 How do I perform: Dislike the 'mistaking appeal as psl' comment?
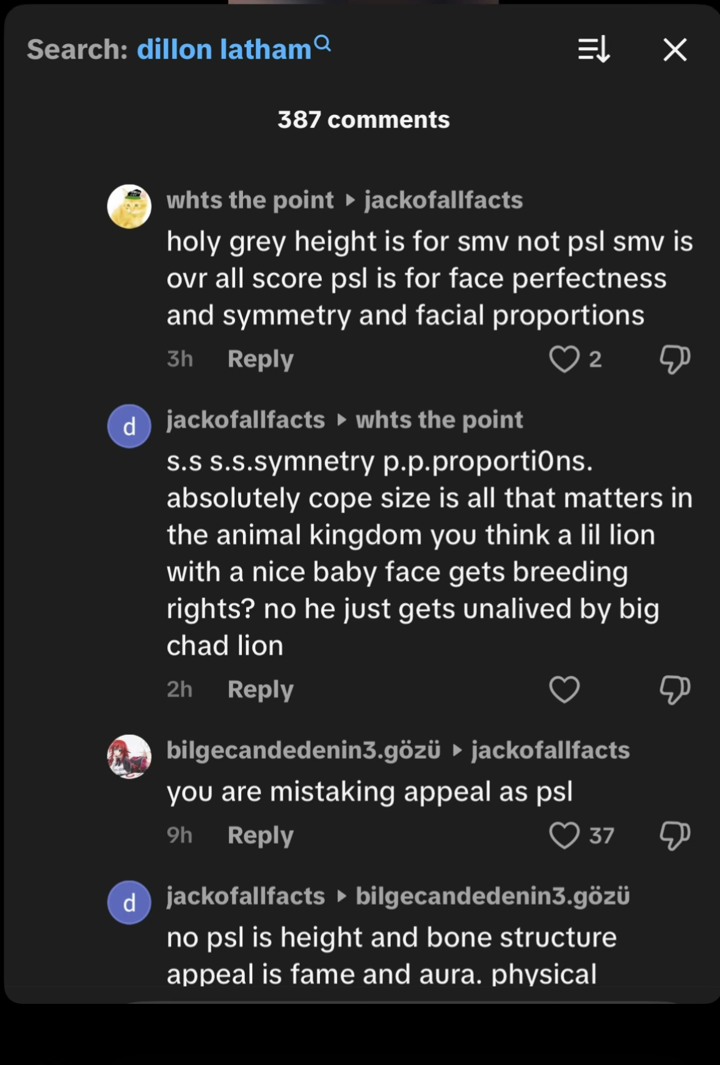(x=674, y=835)
